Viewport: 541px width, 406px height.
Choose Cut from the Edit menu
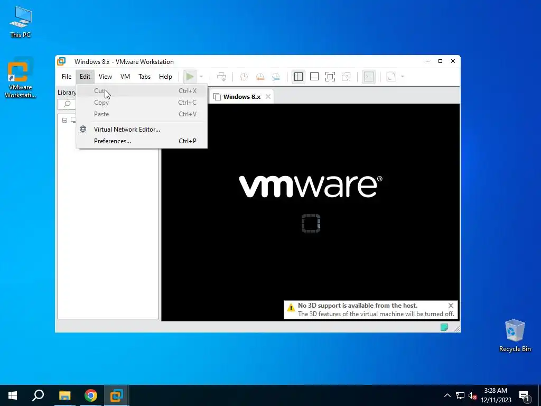point(142,91)
